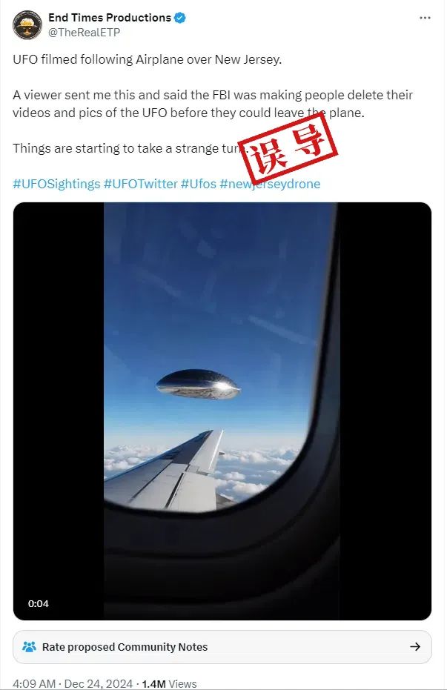Click the 1.4M Views count
447x690 pixels.
click(x=169, y=684)
